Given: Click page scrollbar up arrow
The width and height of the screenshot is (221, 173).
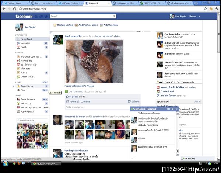Looking at the screenshot, I should click(218, 14).
